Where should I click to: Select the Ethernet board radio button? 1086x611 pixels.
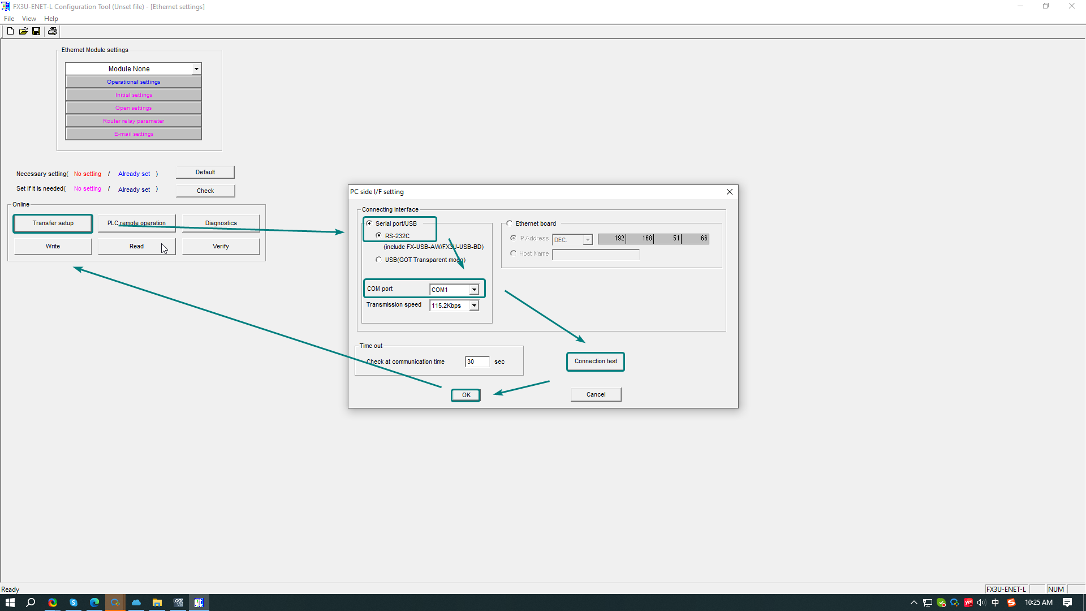tap(510, 223)
